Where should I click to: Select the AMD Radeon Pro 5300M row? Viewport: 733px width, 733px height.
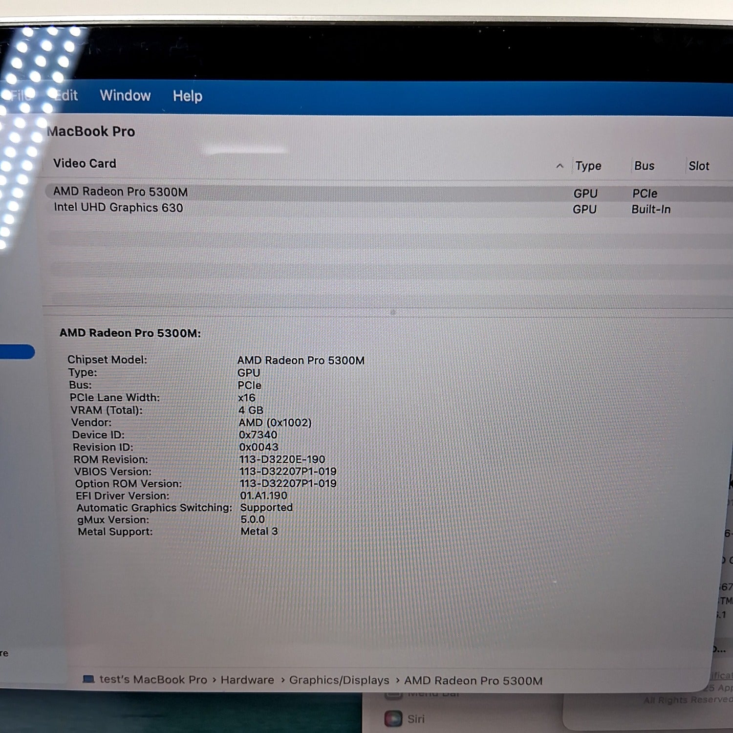click(120, 192)
